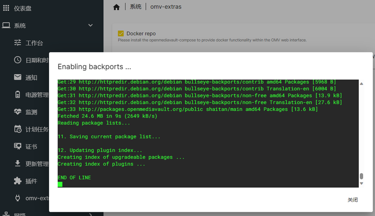The image size is (375, 216).
Task: Click 系统 breadcrumb link
Action: pos(135,7)
